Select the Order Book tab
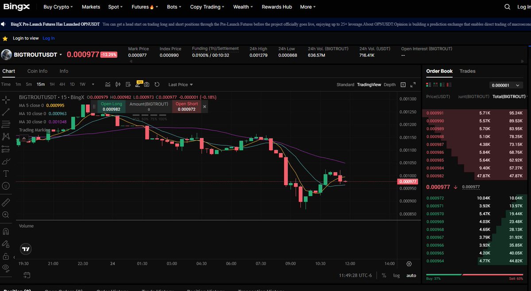 pos(439,71)
